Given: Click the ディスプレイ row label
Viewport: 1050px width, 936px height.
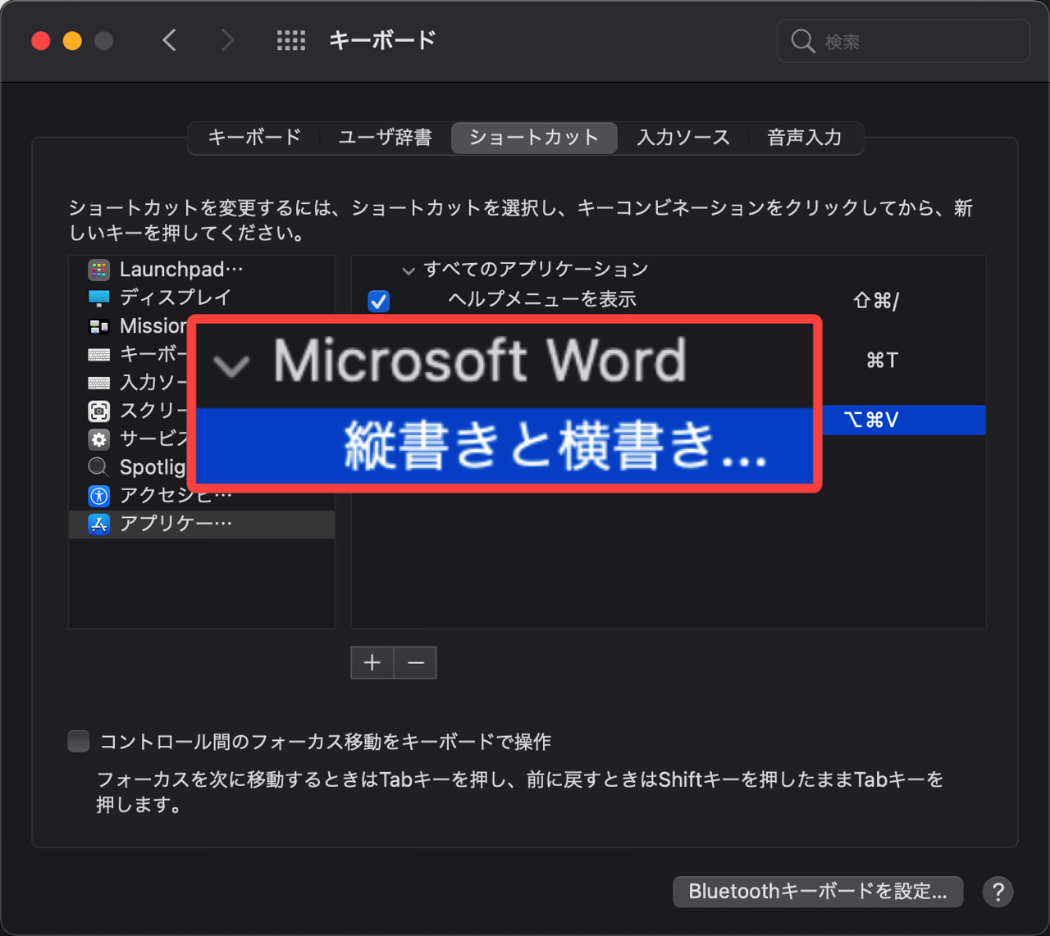Looking at the screenshot, I should pyautogui.click(x=176, y=298).
